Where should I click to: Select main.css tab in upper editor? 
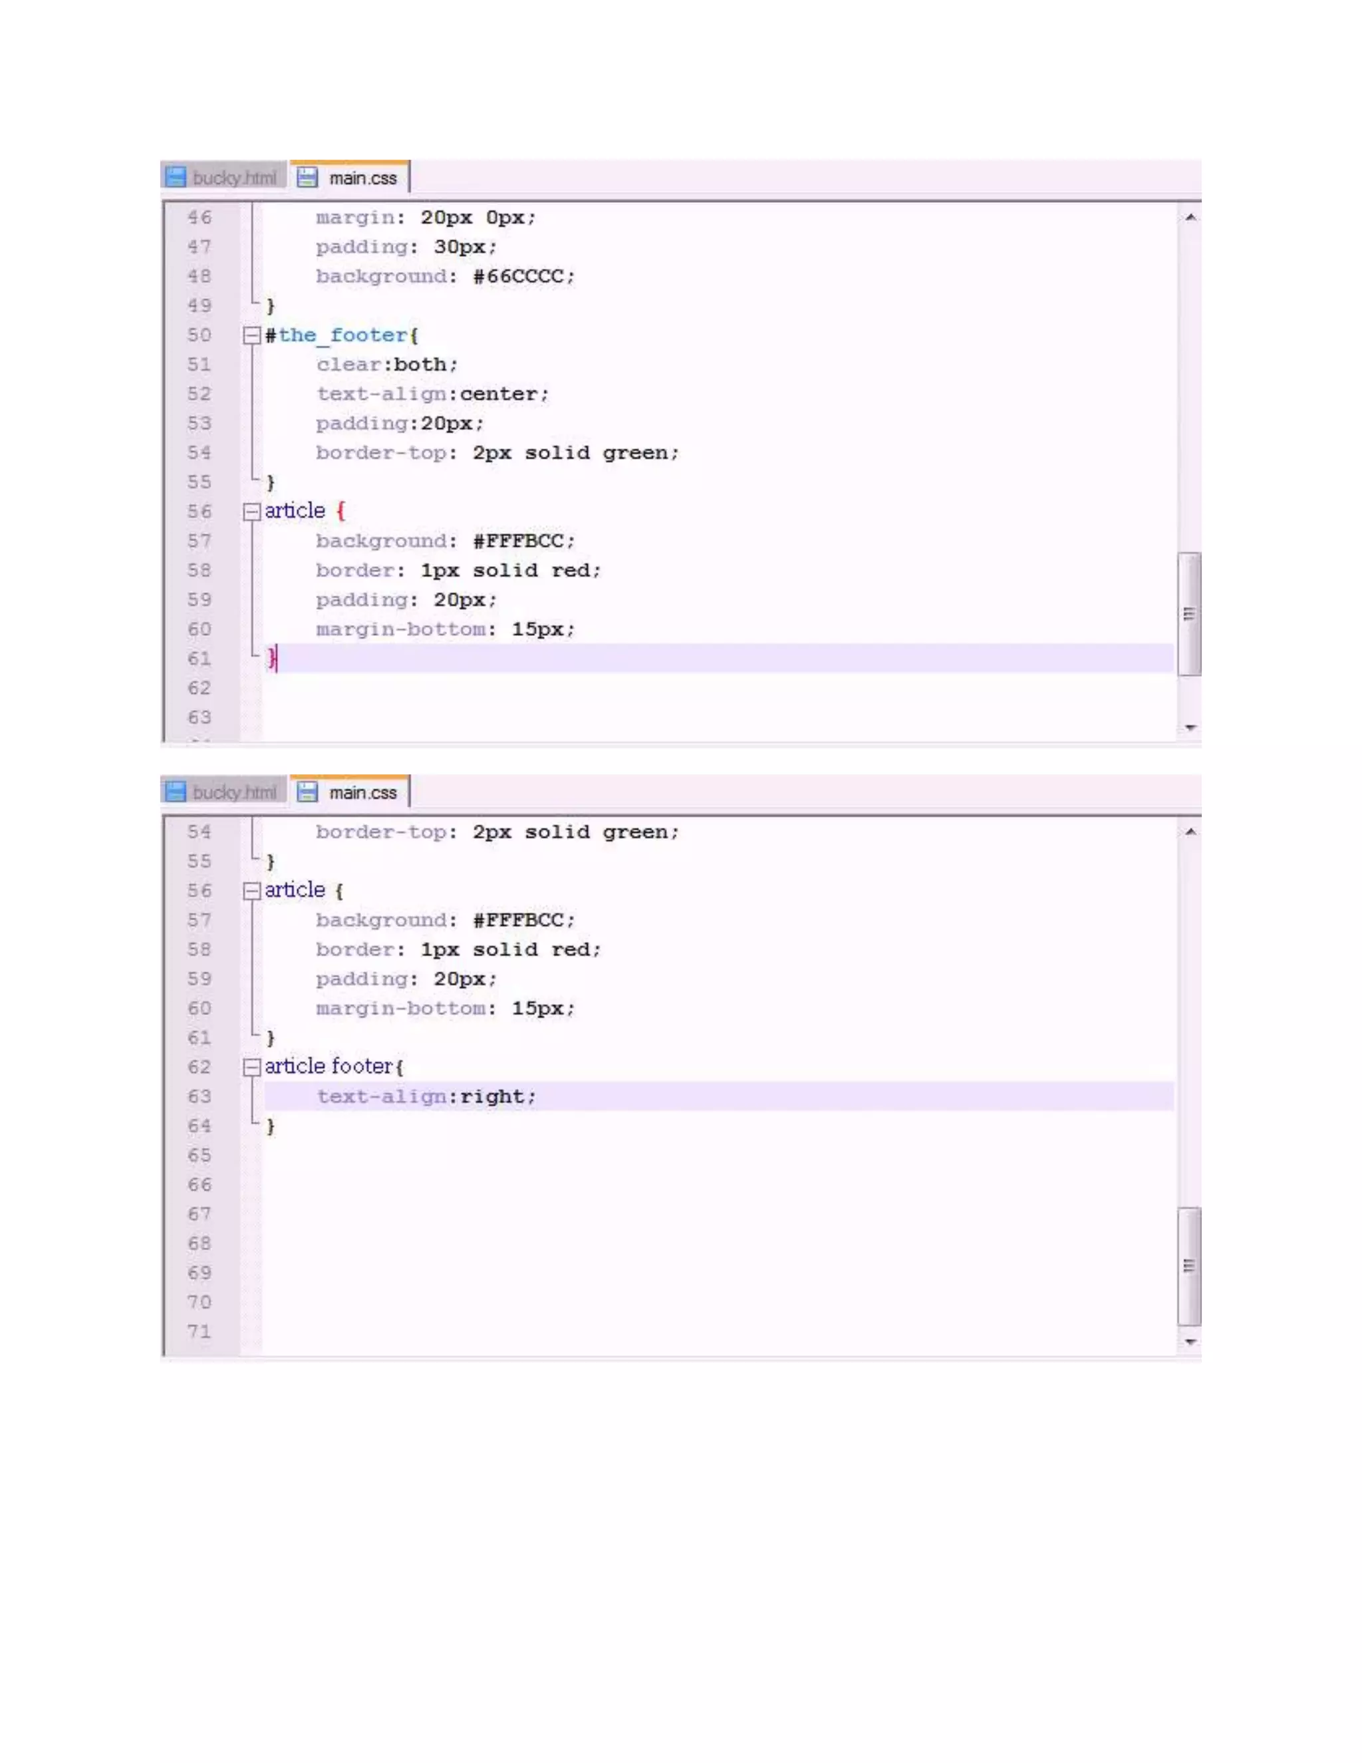pyautogui.click(x=350, y=178)
